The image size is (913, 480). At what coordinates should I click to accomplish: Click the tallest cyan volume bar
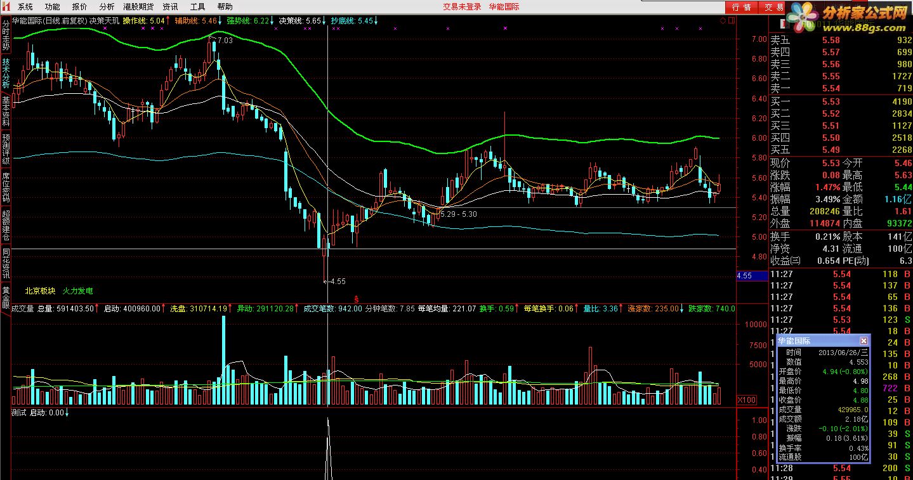point(223,360)
